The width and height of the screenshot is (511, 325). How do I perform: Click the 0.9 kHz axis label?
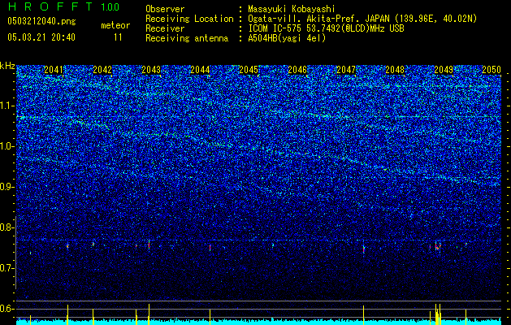coord(7,187)
